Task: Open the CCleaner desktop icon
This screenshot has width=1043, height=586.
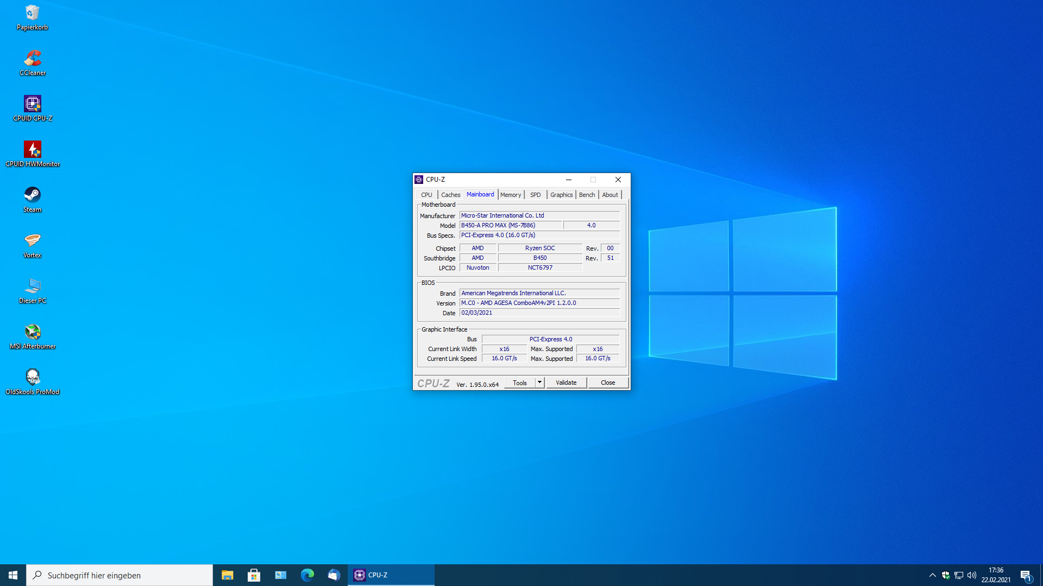Action: coord(33,59)
